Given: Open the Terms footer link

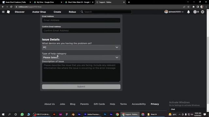Looking at the screenshot, I should click(x=123, y=104).
